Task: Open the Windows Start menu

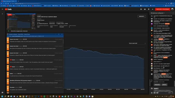Action: pyautogui.click(x=2, y=96)
